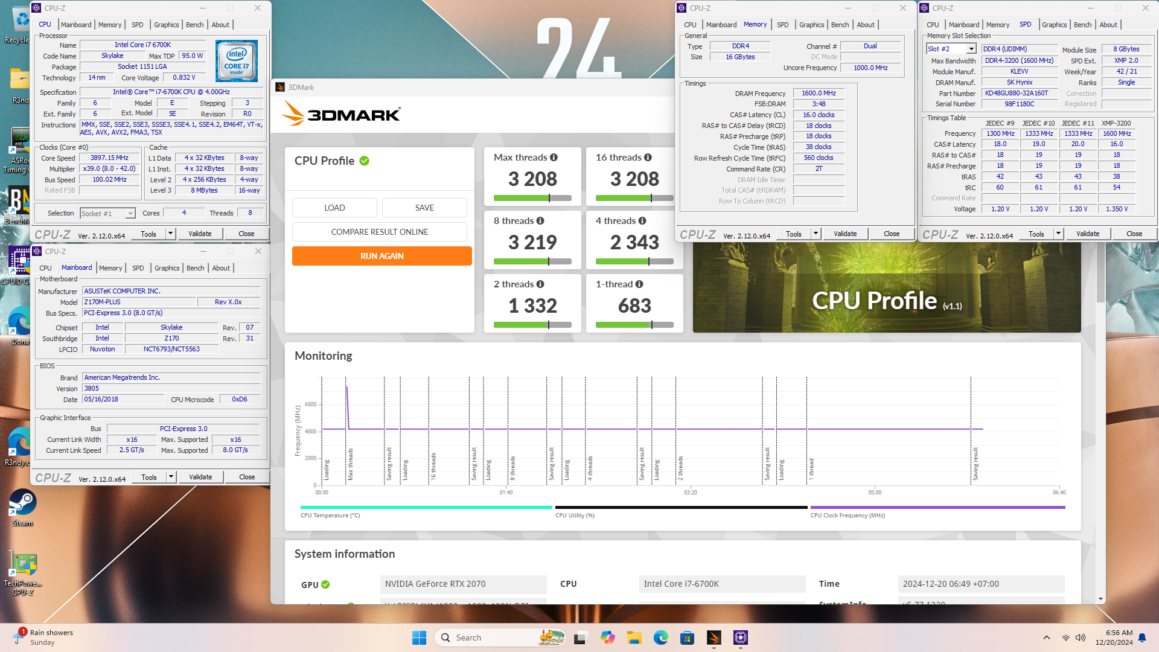Click the Part Number KD48GU880-32A160T
The image size is (1159, 652).
pos(1019,94)
